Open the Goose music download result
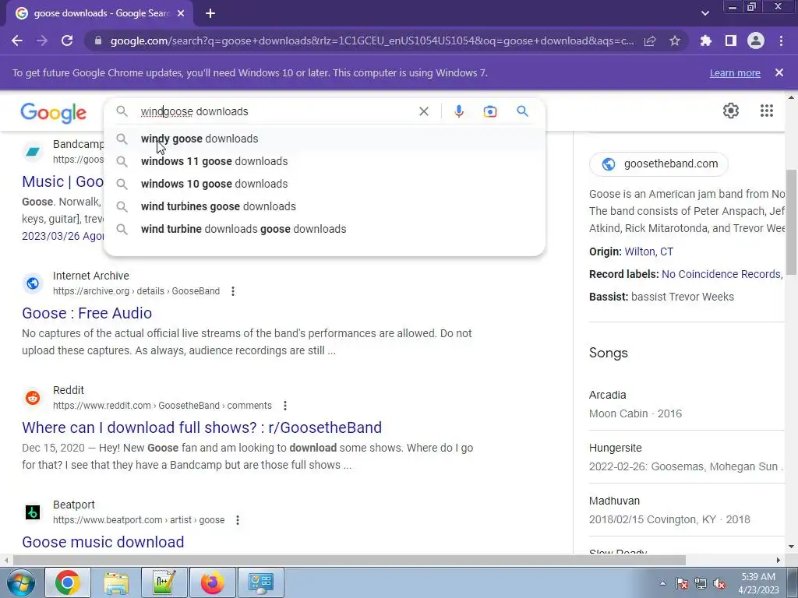 (x=103, y=542)
